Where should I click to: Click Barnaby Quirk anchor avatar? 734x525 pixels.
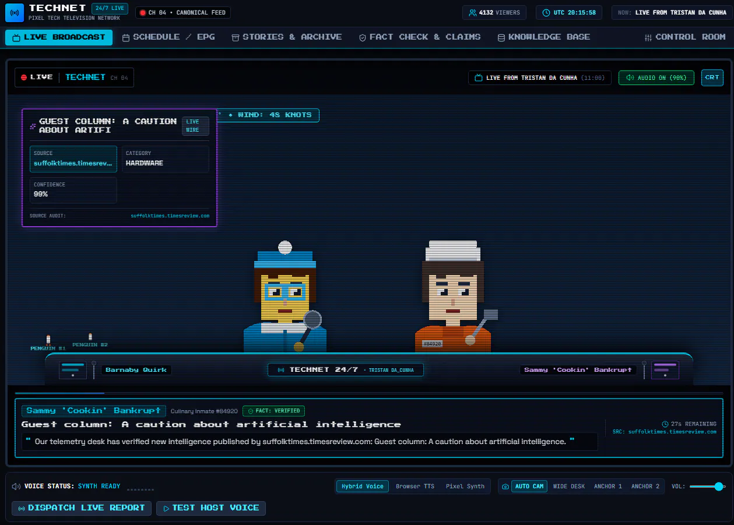click(x=285, y=297)
